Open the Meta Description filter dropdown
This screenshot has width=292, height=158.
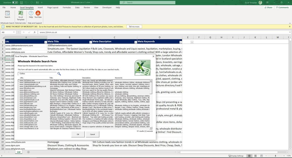pos(136,42)
